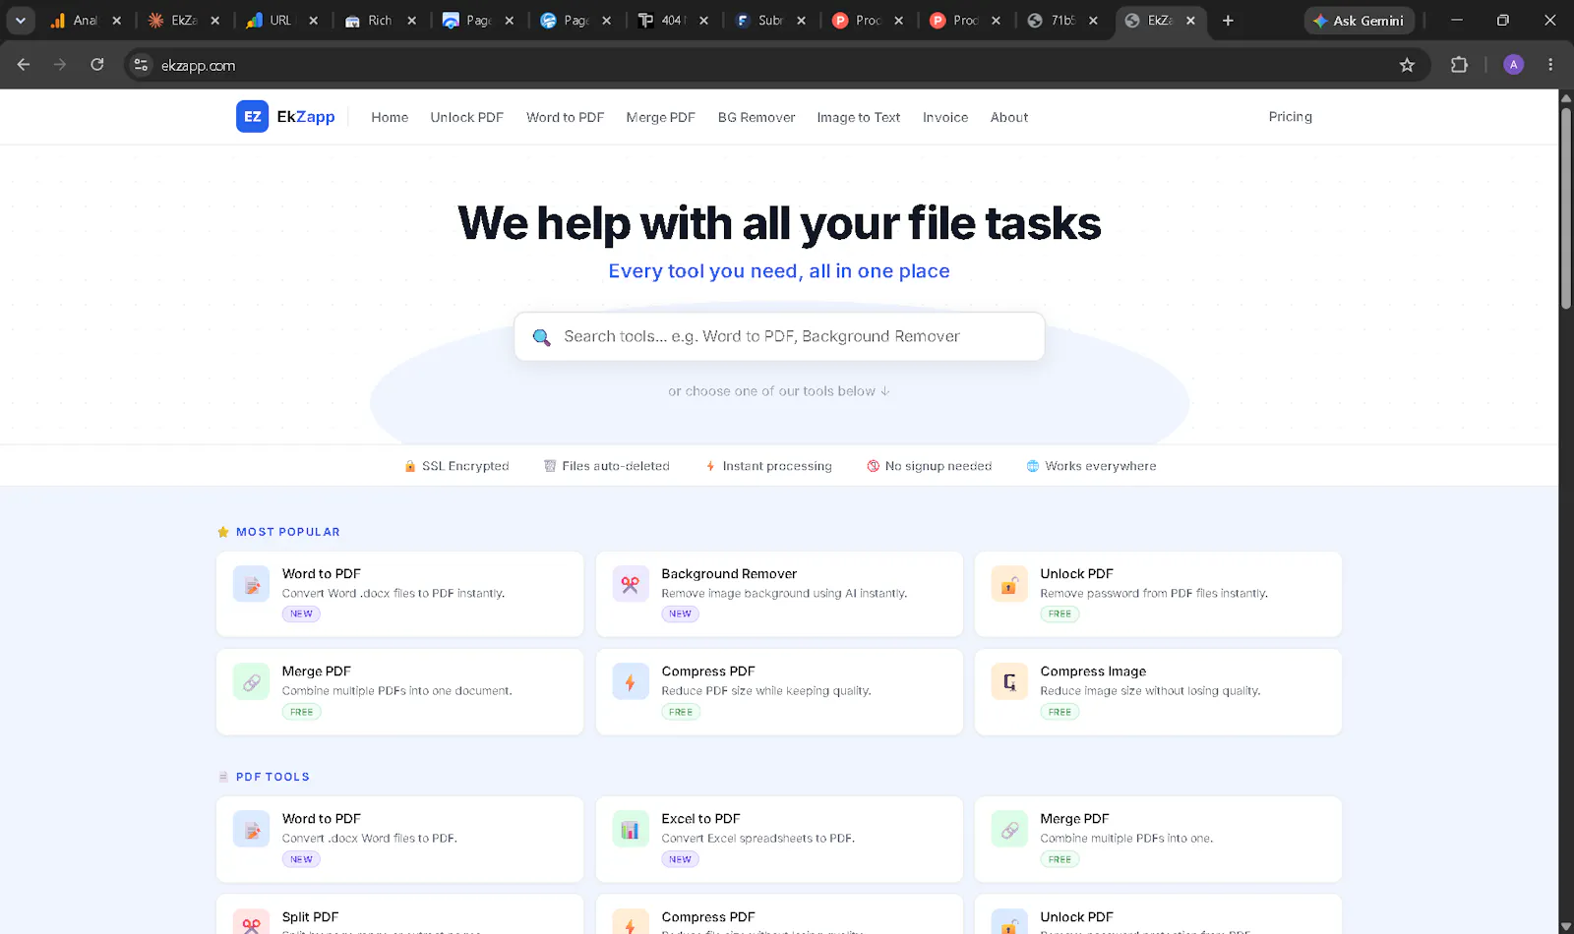Click Every tool you need subtitle

779,271
